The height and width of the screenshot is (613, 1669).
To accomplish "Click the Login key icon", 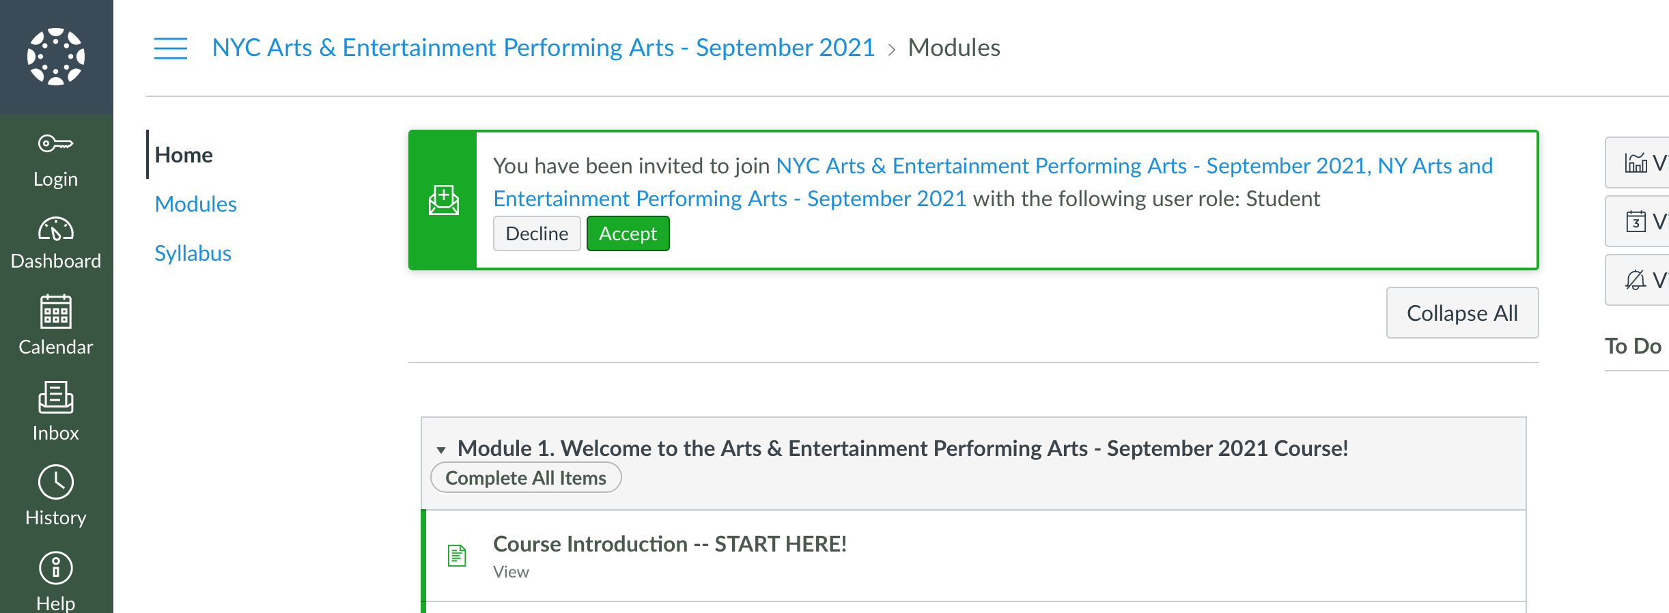I will tap(56, 143).
